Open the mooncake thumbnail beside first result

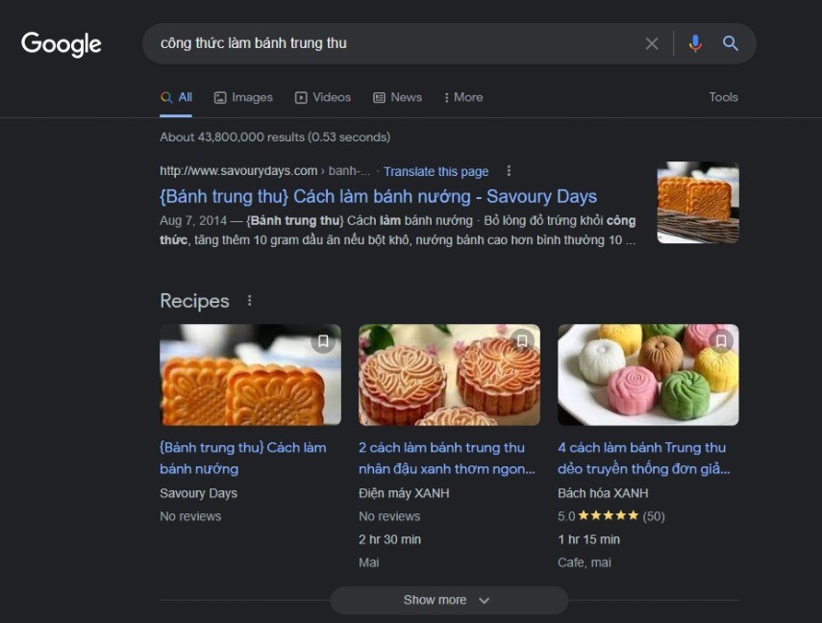pyautogui.click(x=698, y=202)
